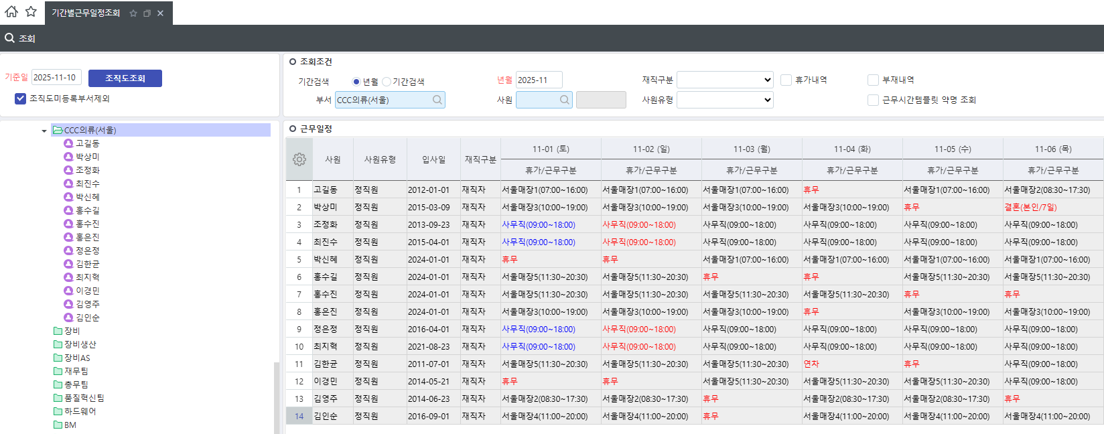This screenshot has height=434, width=1104.
Task: Open employee search via 사원 magnifier icon
Action: (x=564, y=100)
